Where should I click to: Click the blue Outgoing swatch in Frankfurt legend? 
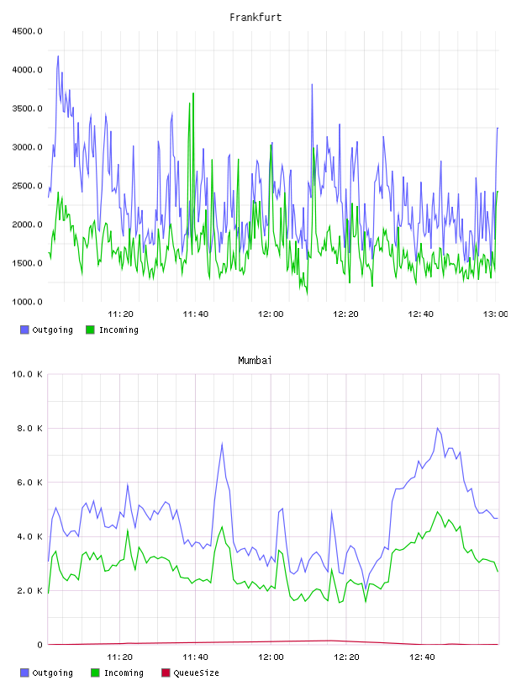(24, 330)
